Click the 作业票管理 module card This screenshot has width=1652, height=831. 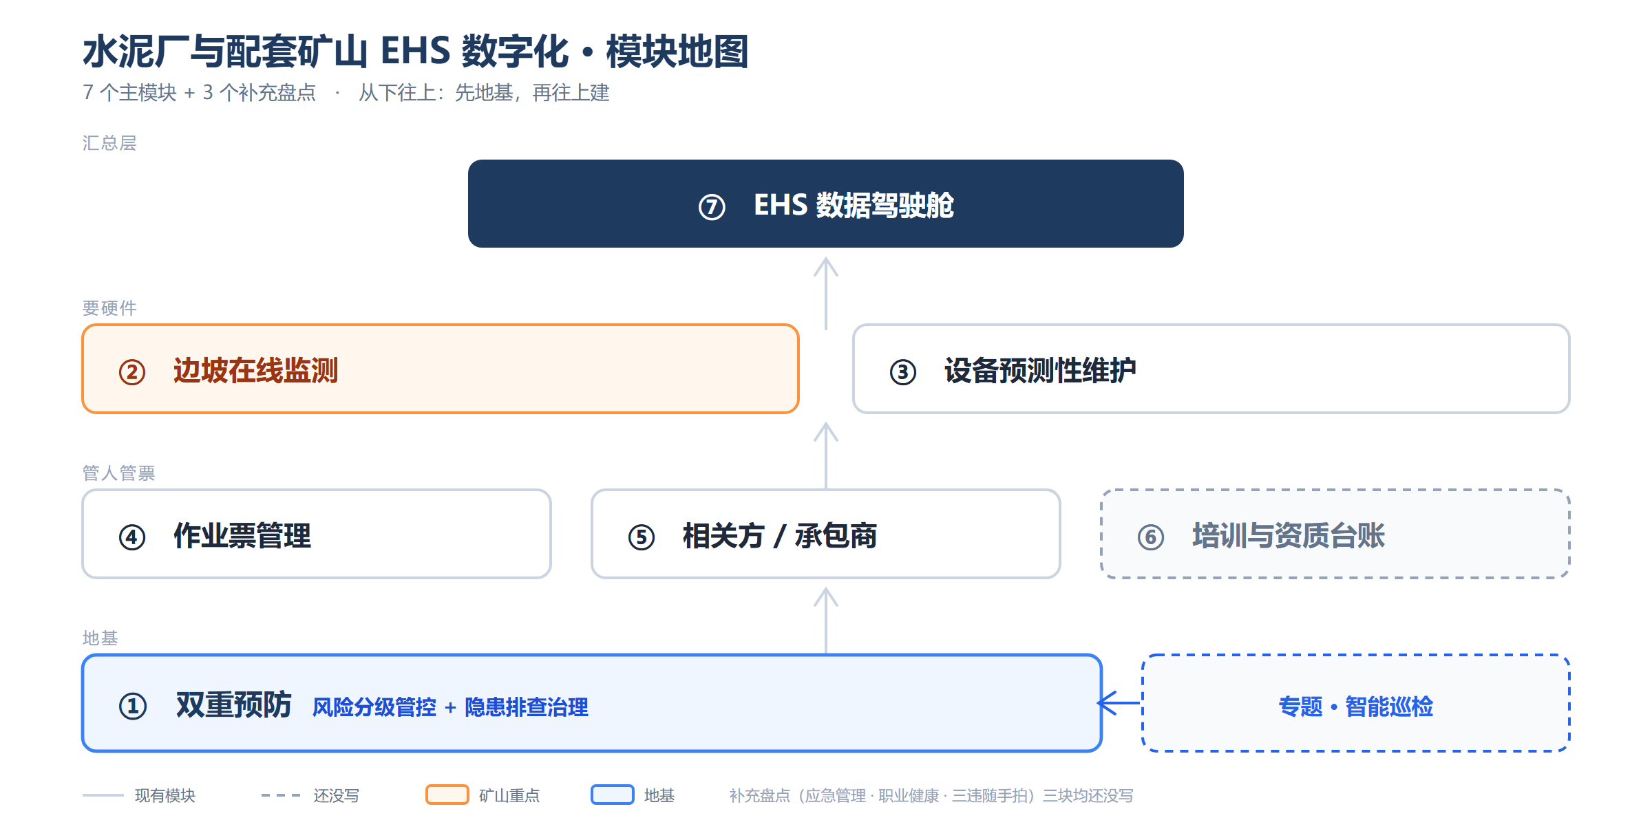[317, 534]
